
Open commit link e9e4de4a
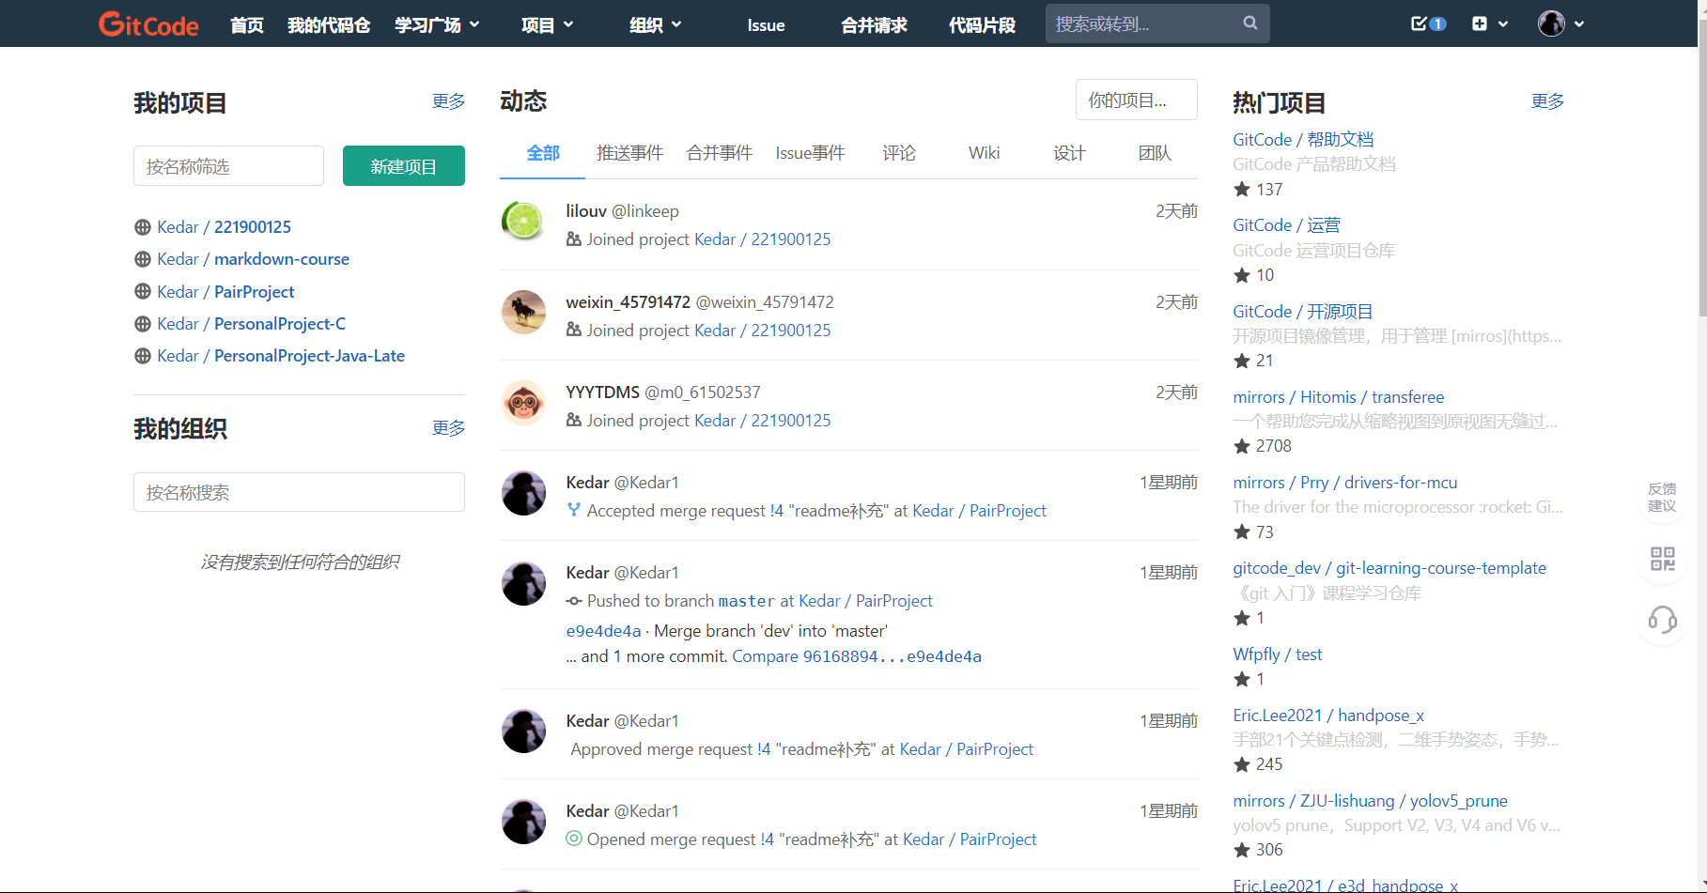[603, 631]
